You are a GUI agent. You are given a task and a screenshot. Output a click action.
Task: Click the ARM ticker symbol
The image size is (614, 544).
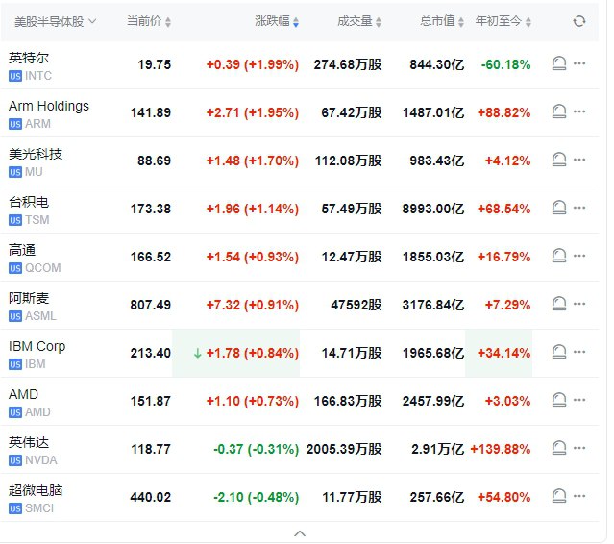tap(38, 124)
